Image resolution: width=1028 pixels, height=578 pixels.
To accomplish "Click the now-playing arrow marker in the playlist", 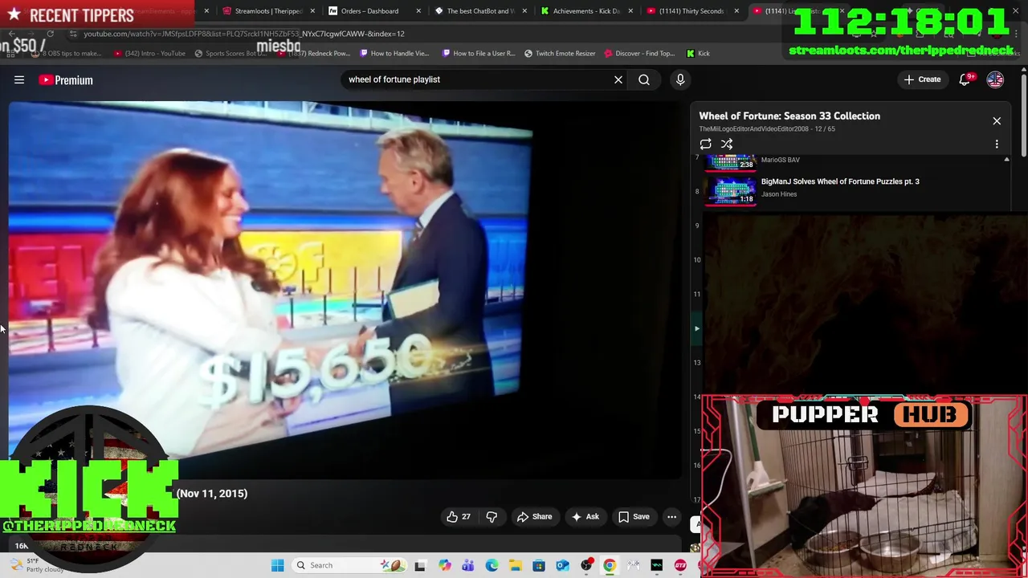I will click(697, 328).
